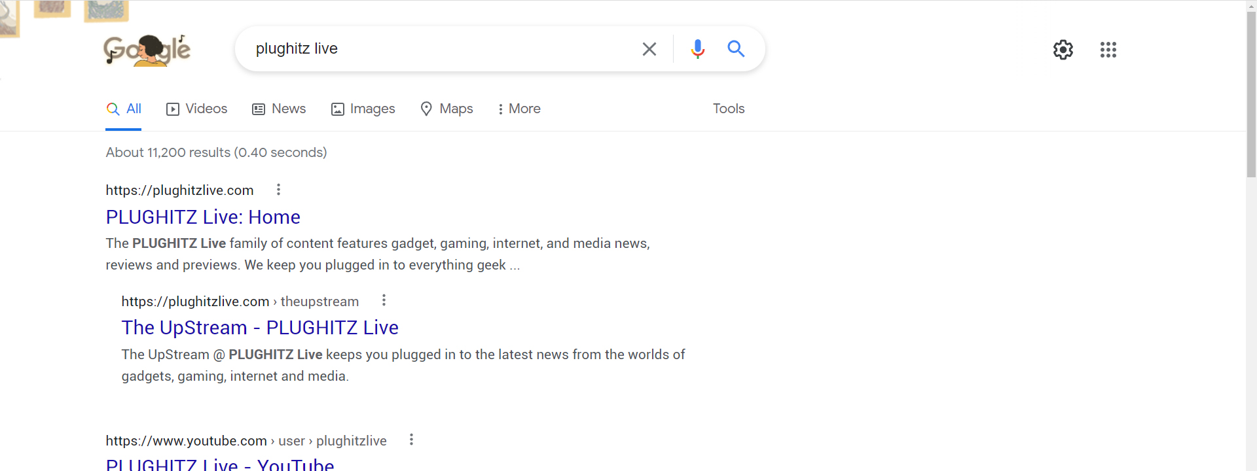This screenshot has width=1257, height=471.
Task: Switch to the Images tab
Action: click(363, 109)
